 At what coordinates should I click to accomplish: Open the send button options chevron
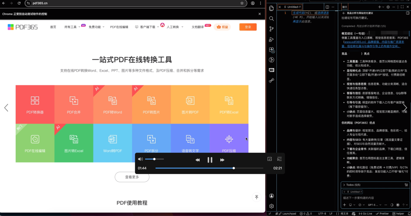[x=407, y=205]
